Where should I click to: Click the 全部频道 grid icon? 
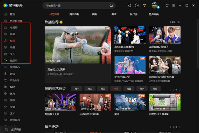click(x=7, y=129)
